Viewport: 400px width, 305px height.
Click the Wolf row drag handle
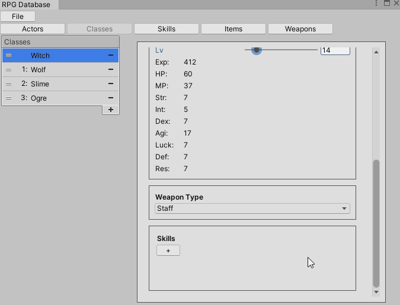[8, 69]
